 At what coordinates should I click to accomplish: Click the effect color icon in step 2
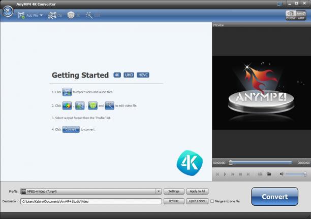point(67,105)
